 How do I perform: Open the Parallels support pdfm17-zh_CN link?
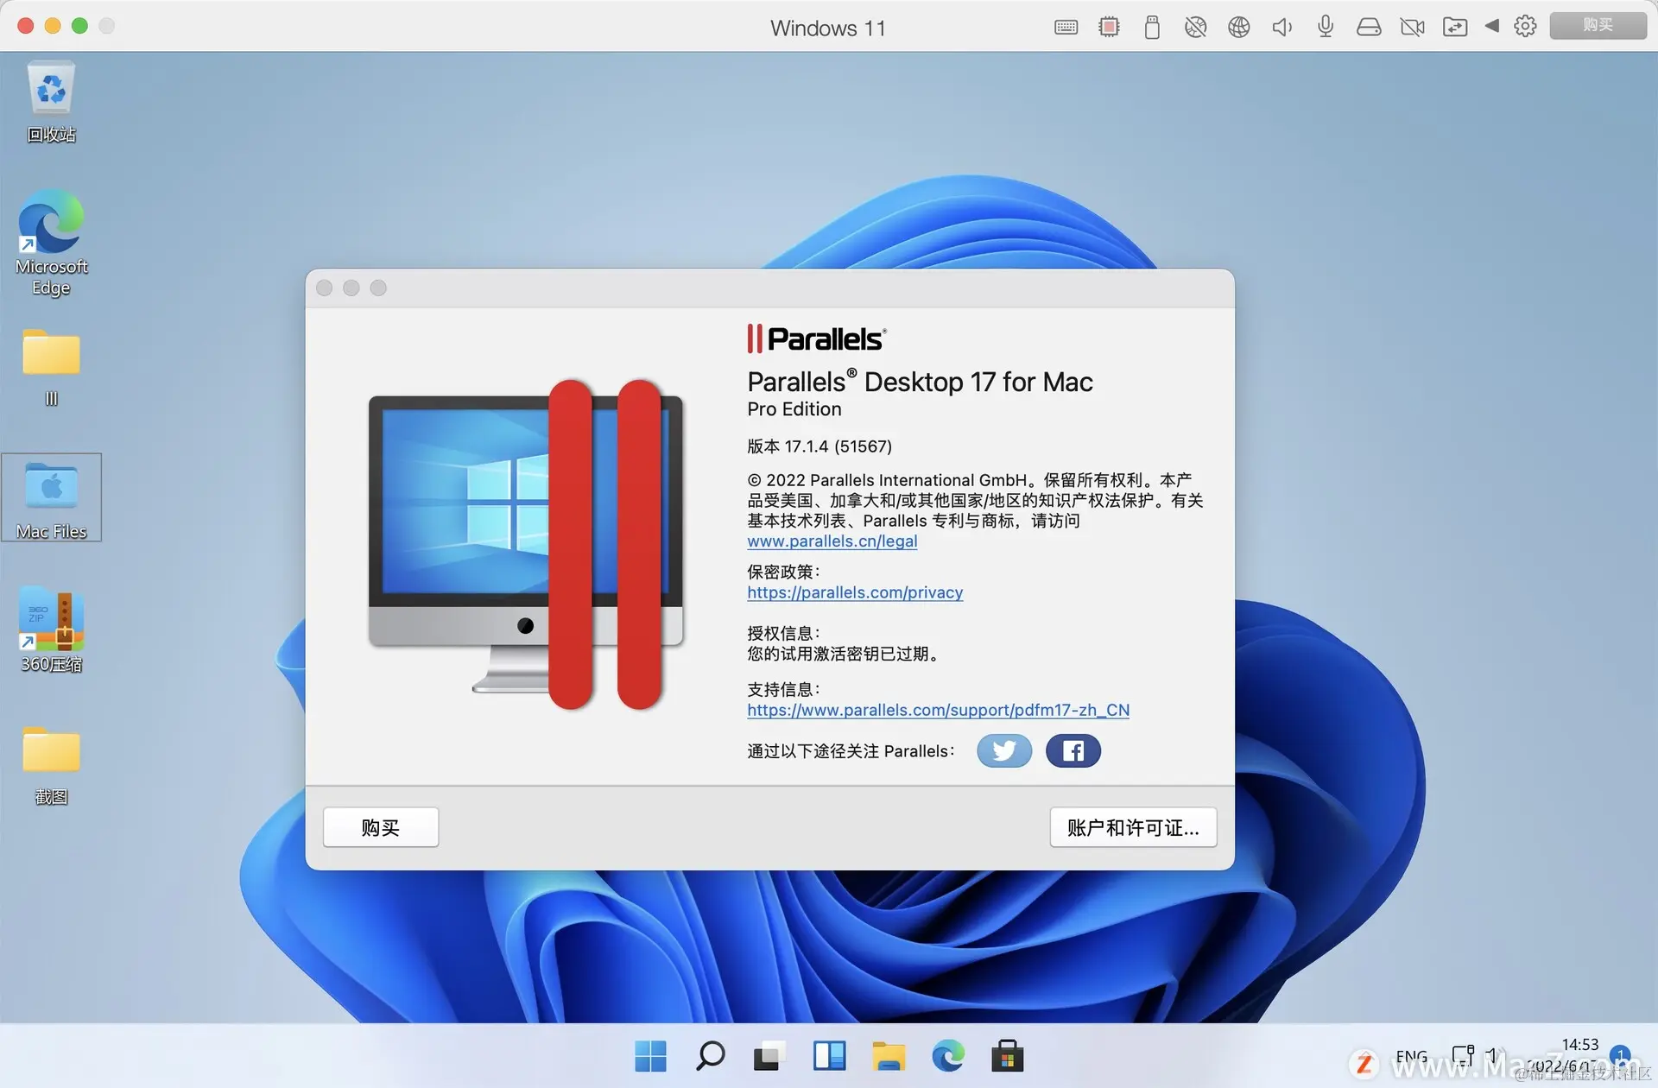tap(938, 710)
